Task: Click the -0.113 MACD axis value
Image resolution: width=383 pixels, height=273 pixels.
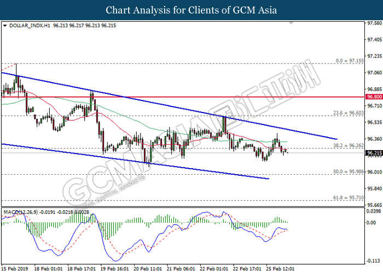Action: (x=374, y=261)
